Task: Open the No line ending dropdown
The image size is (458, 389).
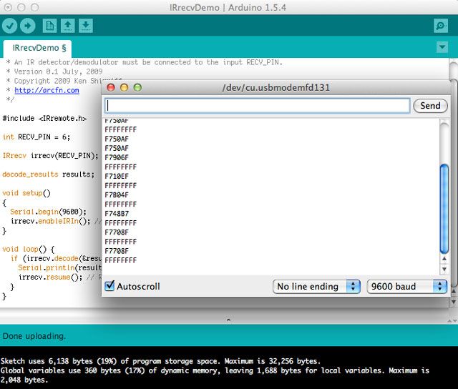Action: click(x=317, y=286)
